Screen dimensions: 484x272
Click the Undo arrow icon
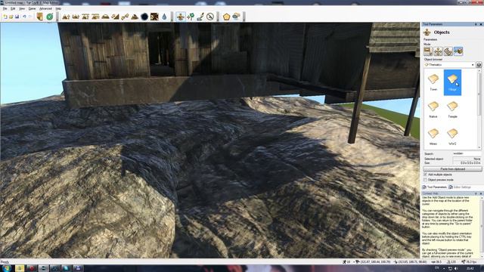[24, 17]
